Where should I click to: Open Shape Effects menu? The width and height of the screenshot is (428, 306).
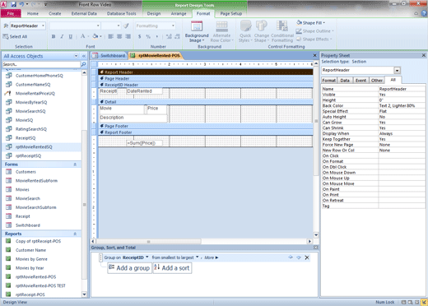pos(314,39)
